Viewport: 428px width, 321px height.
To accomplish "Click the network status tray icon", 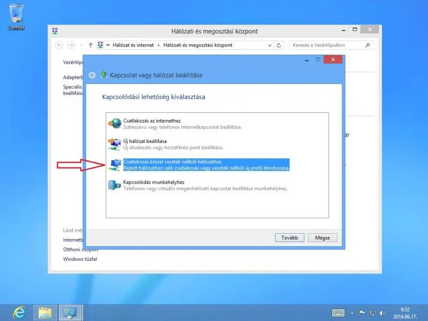I will (371, 312).
